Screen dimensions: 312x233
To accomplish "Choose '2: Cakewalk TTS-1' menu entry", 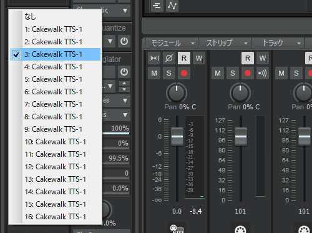I will tap(55, 42).
